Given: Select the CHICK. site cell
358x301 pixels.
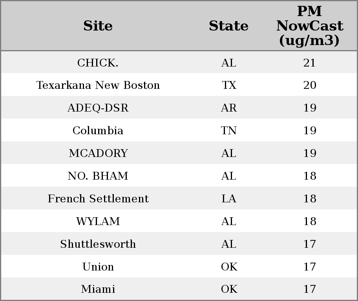Looking at the screenshot, I should pos(98,63).
